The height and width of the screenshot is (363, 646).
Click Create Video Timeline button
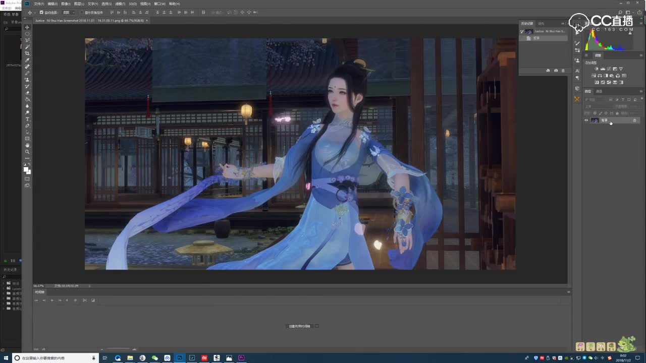[x=300, y=326]
